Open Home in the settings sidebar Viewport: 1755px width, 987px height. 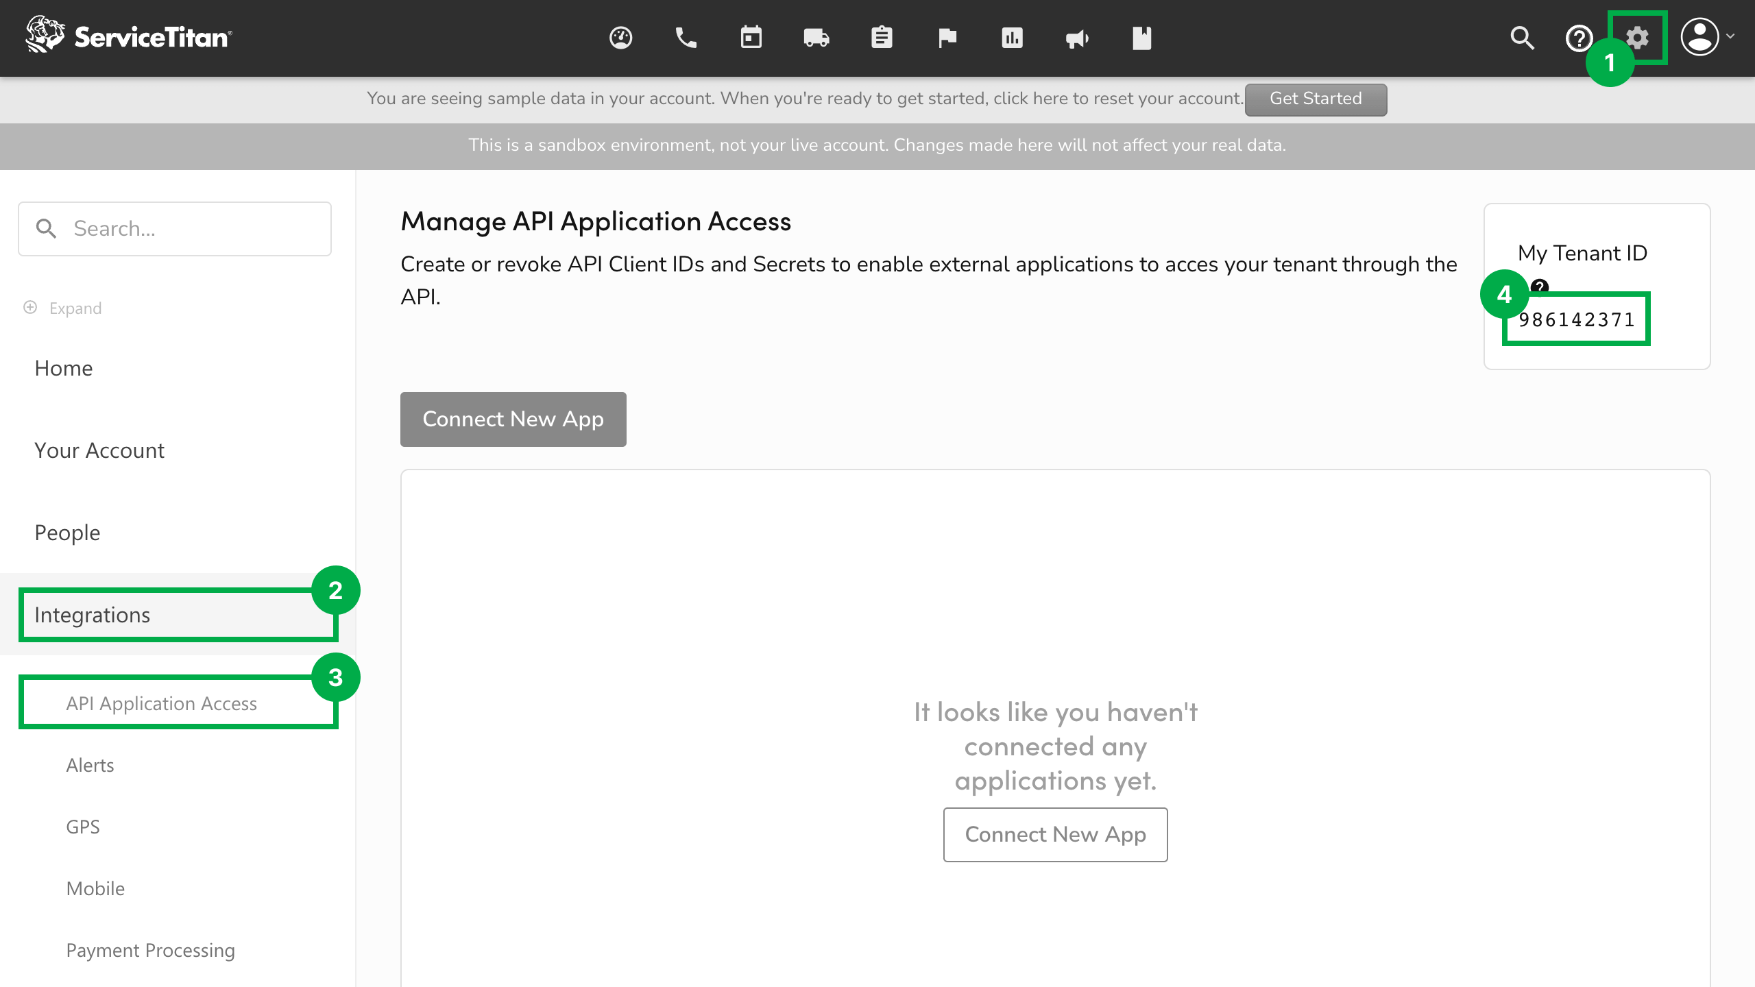point(64,368)
